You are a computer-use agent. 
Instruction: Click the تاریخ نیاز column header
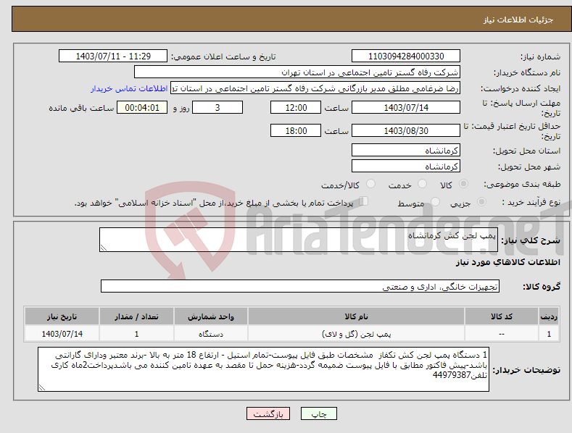click(62, 316)
